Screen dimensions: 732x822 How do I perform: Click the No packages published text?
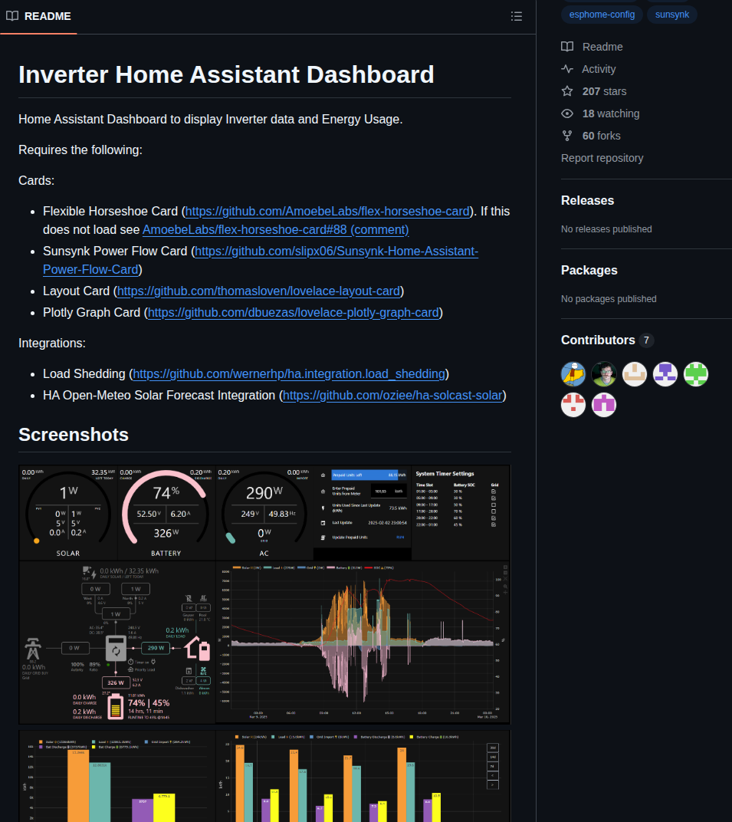point(609,299)
